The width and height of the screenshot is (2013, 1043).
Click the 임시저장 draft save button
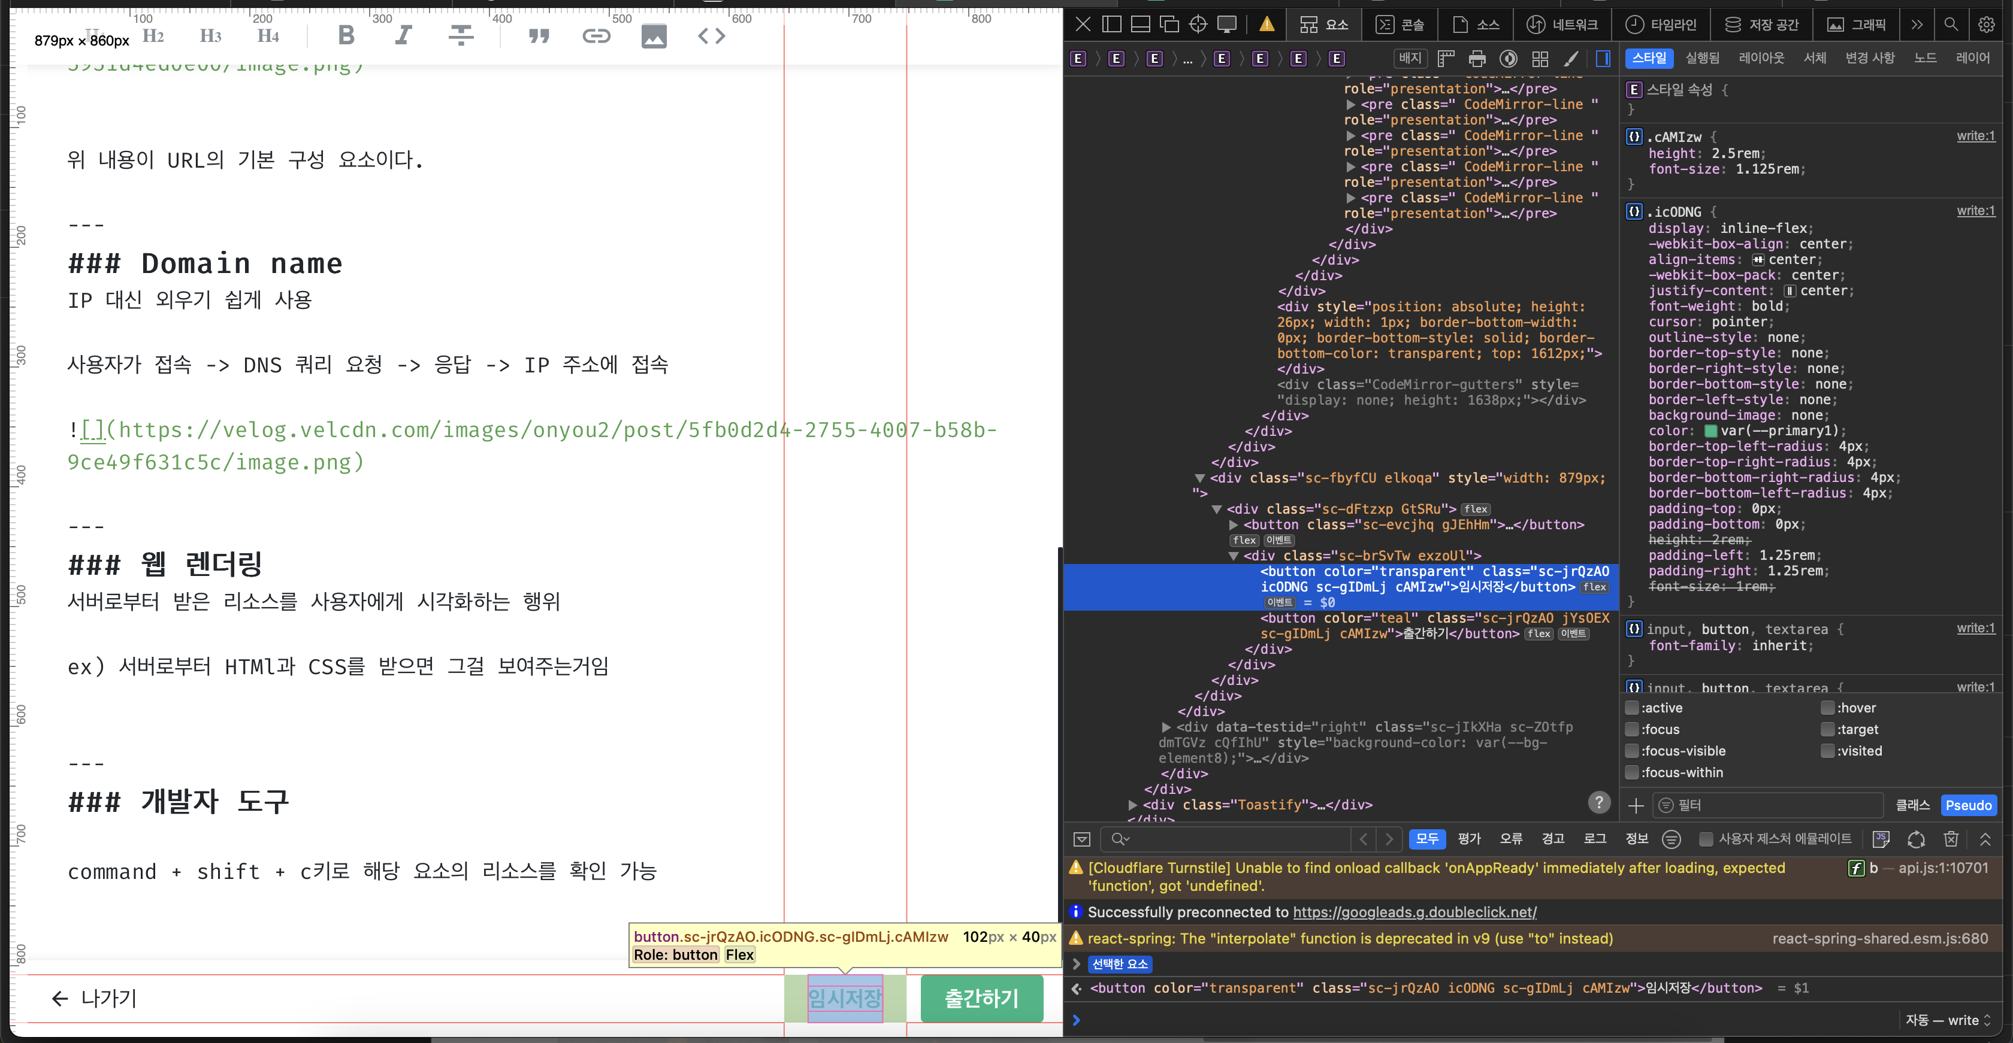(845, 999)
